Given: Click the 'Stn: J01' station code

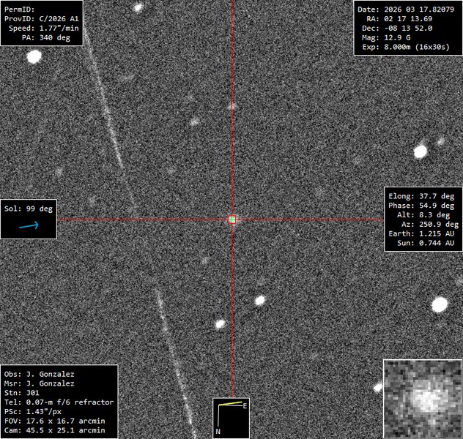Looking at the screenshot, I should click(21, 393).
